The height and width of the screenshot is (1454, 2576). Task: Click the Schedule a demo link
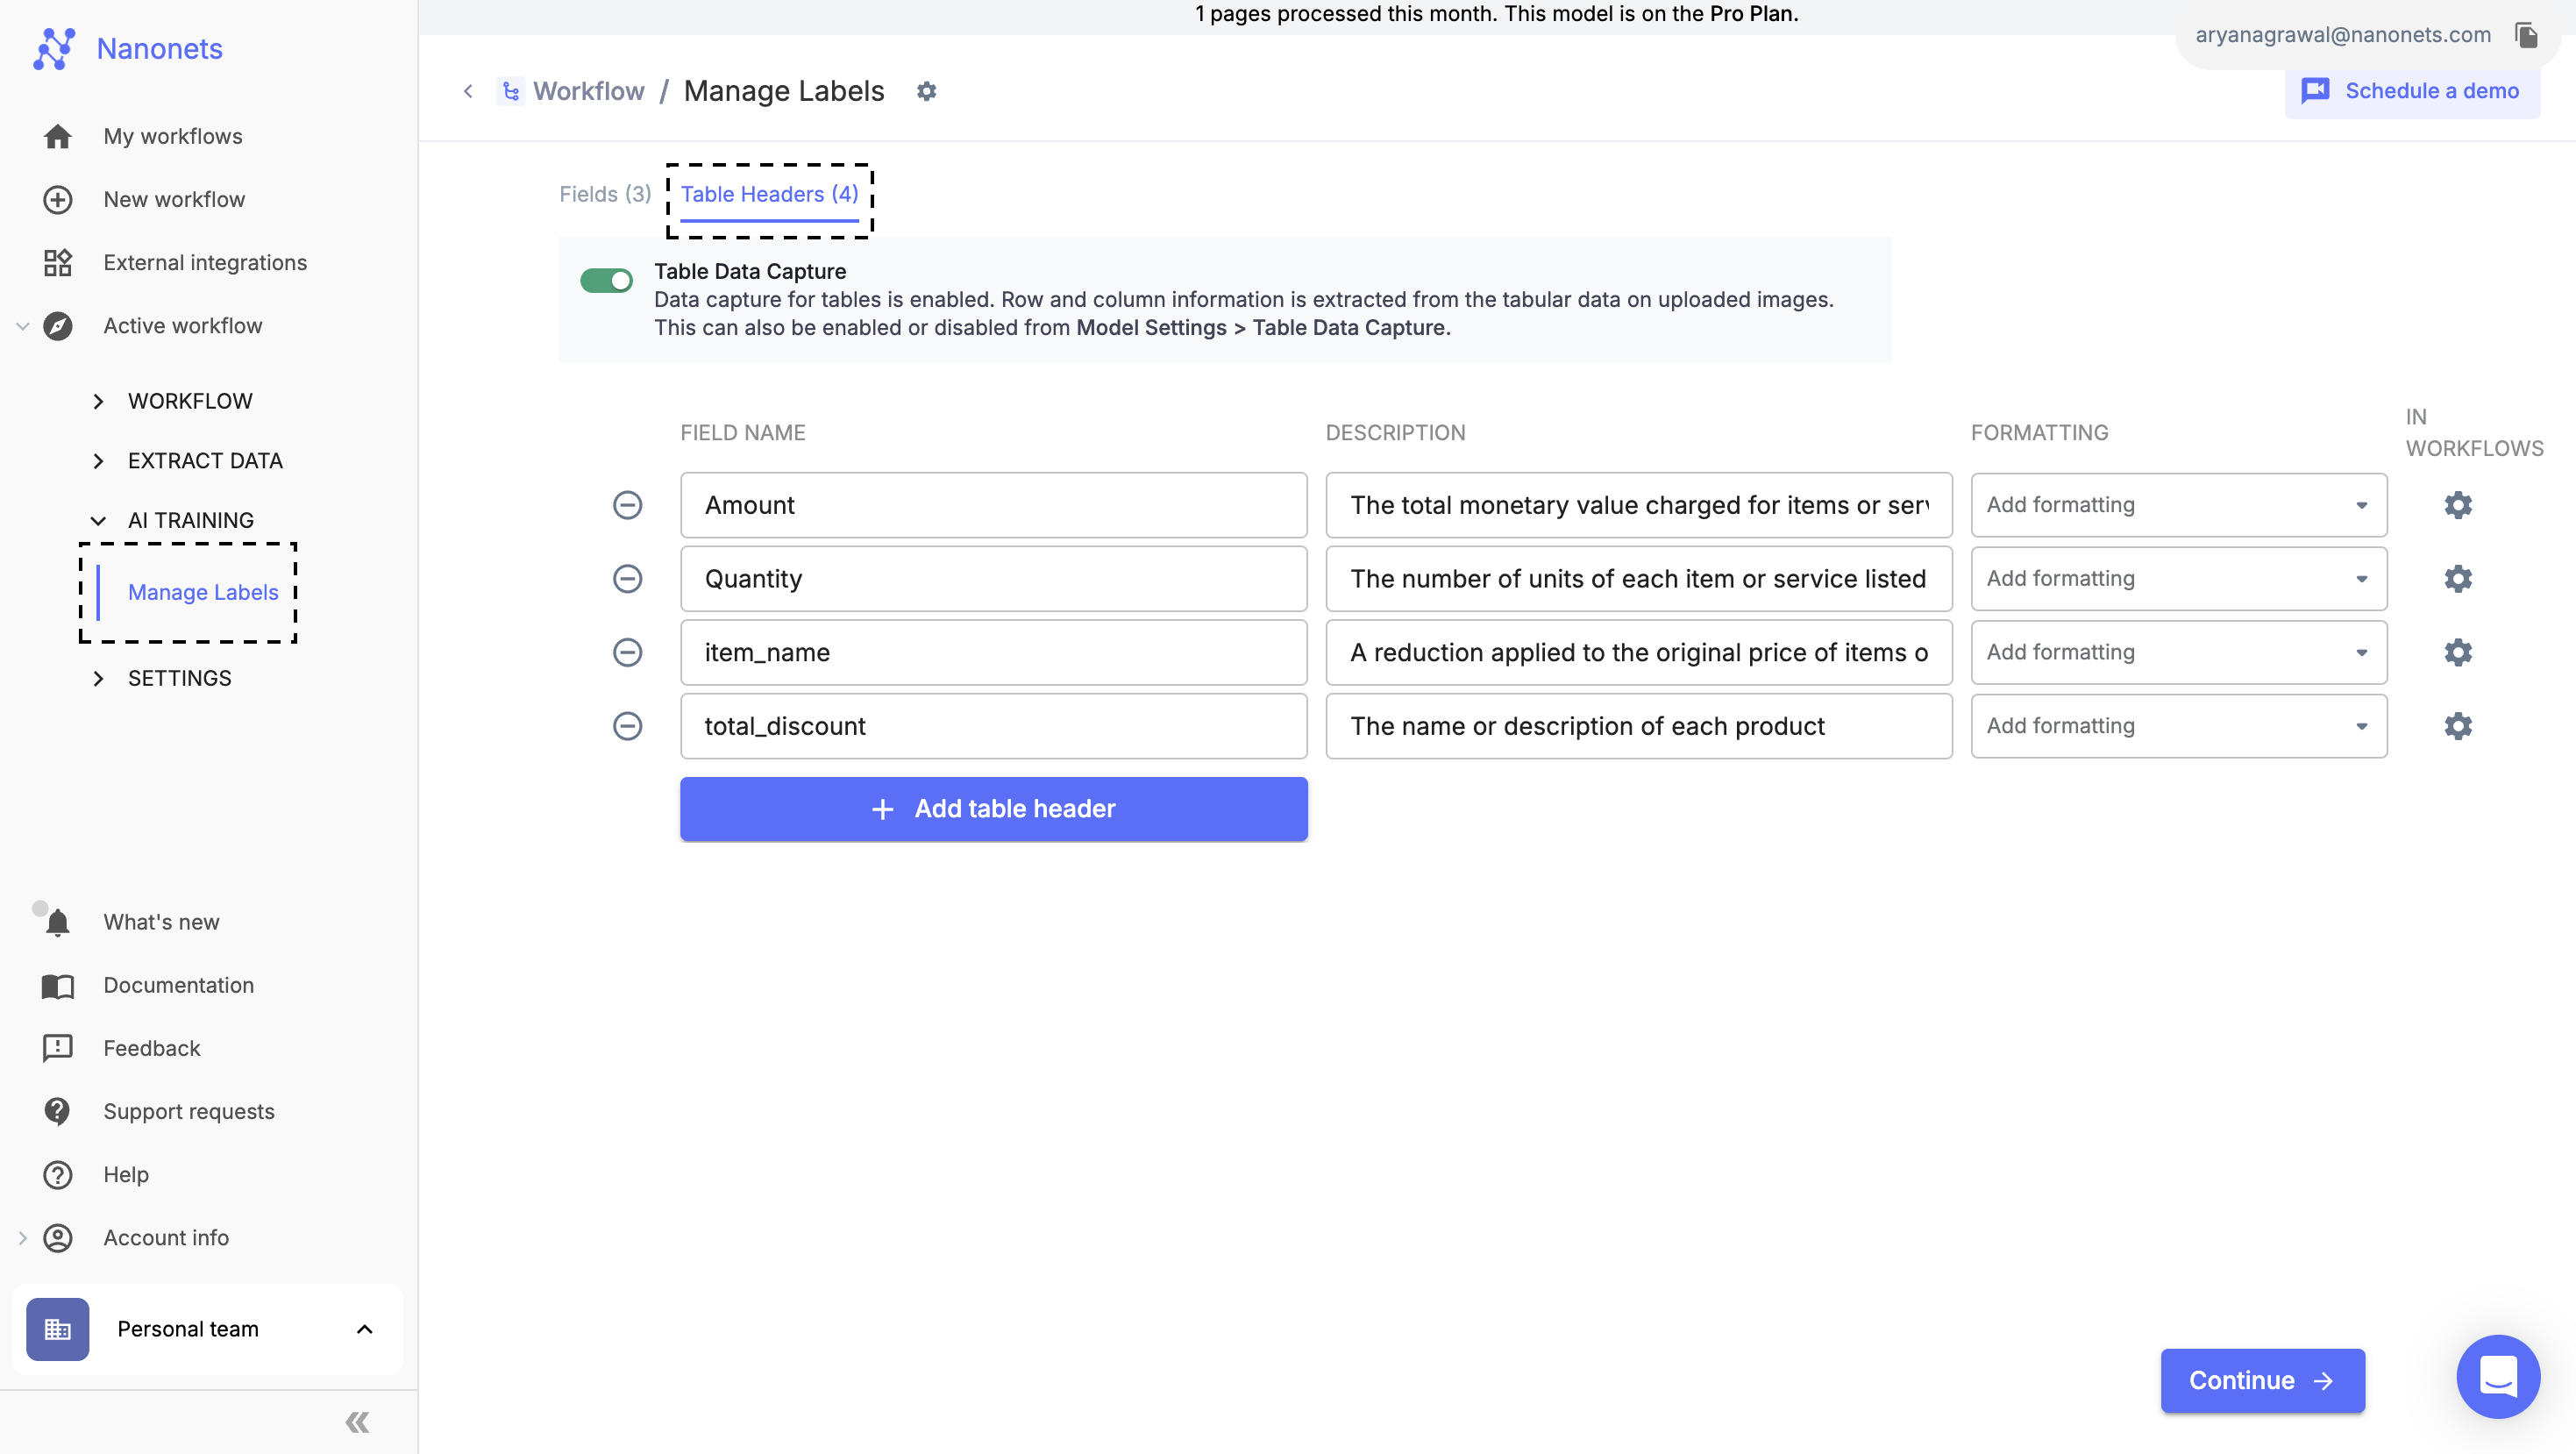coord(2411,90)
